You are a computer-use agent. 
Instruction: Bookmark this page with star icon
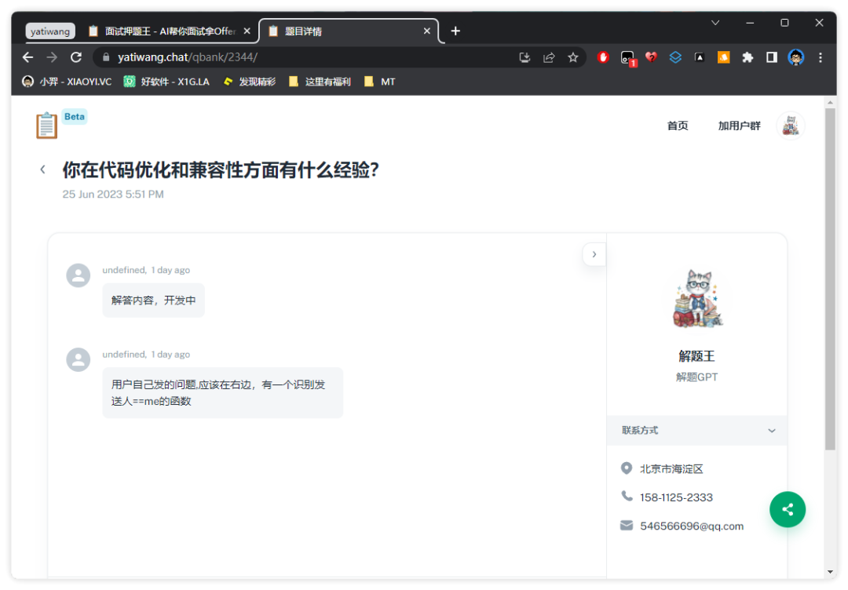[573, 57]
